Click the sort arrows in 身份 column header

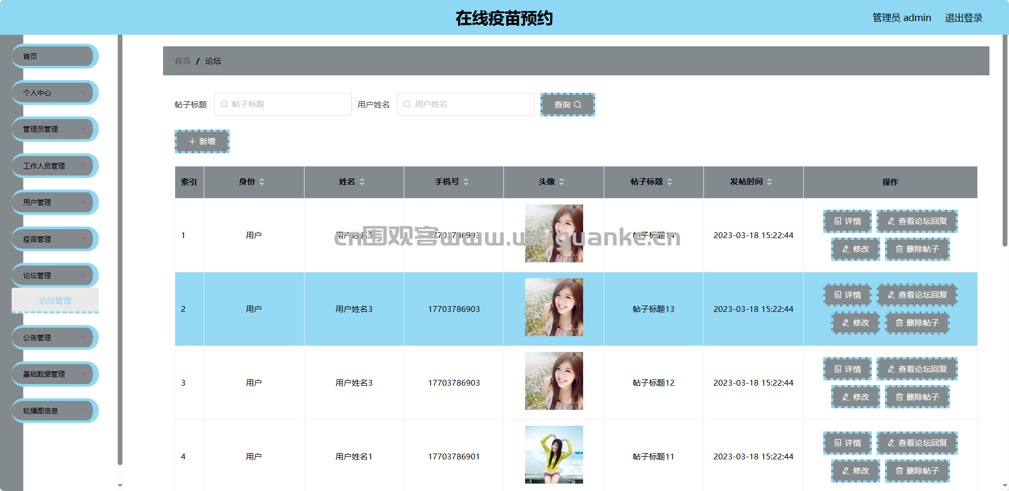[x=262, y=182]
